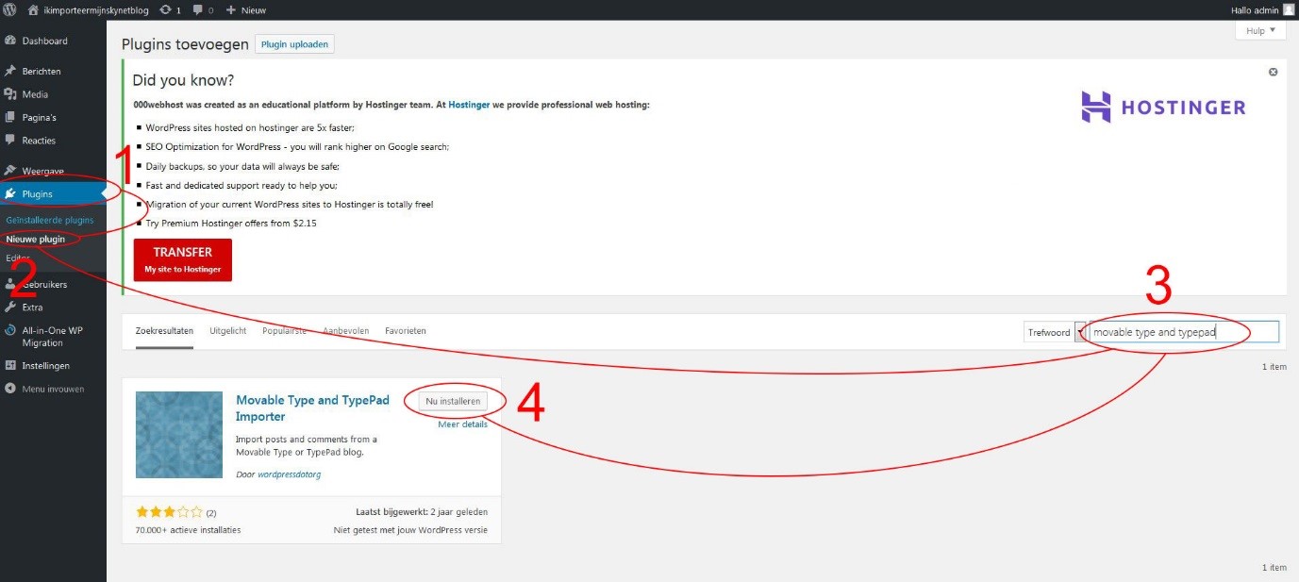The height and width of the screenshot is (582, 1299).
Task: Click the Menu invouwen collapse icon
Action: tap(10, 389)
